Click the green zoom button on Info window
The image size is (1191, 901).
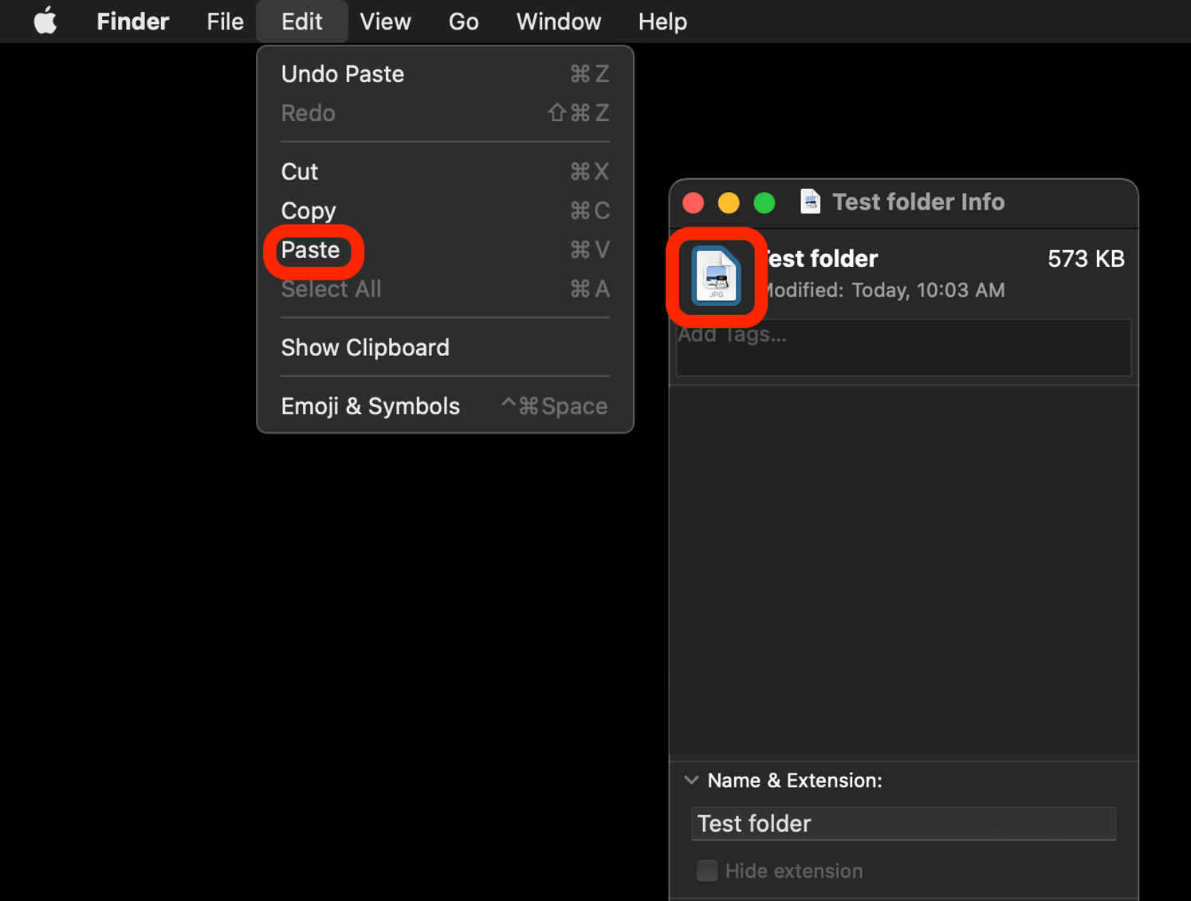(x=763, y=203)
